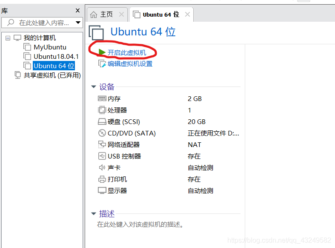Viewport: 335px width, 248px height.
Task: Click the 20 GB disk value
Action: coord(197,121)
